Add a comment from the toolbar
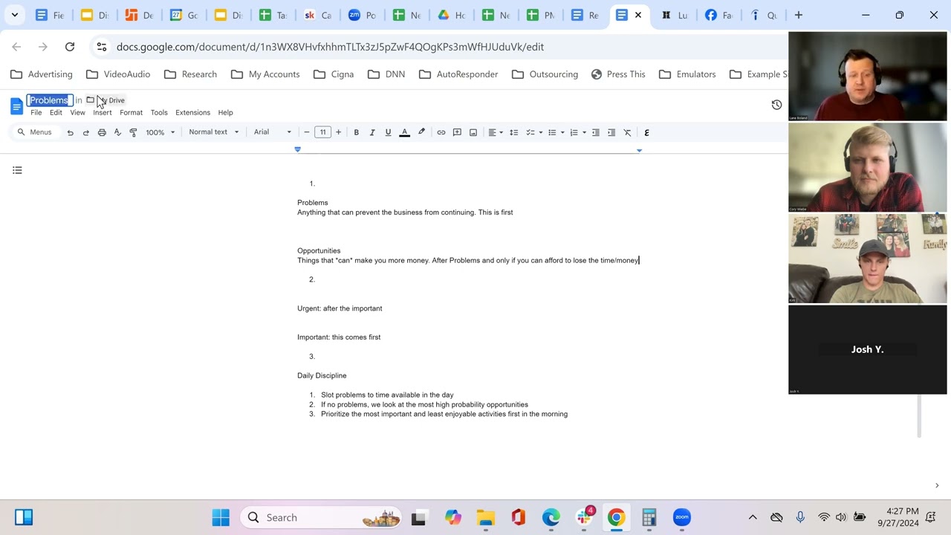Viewport: 951px width, 535px height. (457, 132)
